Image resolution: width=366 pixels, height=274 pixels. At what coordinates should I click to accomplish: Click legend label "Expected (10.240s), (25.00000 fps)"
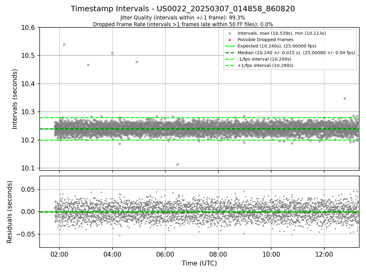coord(277,46)
